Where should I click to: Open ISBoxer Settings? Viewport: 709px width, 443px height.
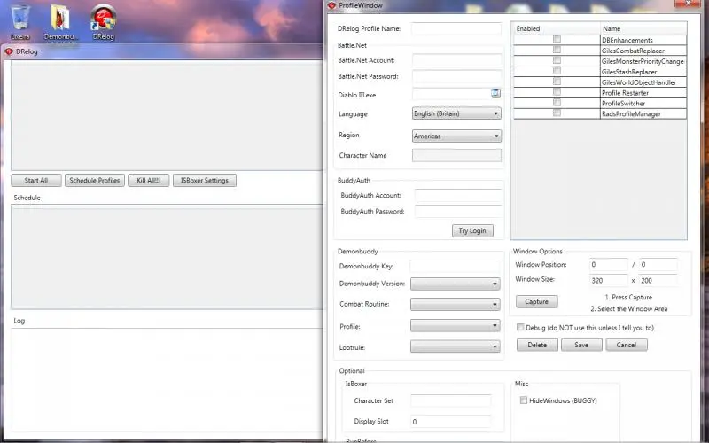point(205,181)
